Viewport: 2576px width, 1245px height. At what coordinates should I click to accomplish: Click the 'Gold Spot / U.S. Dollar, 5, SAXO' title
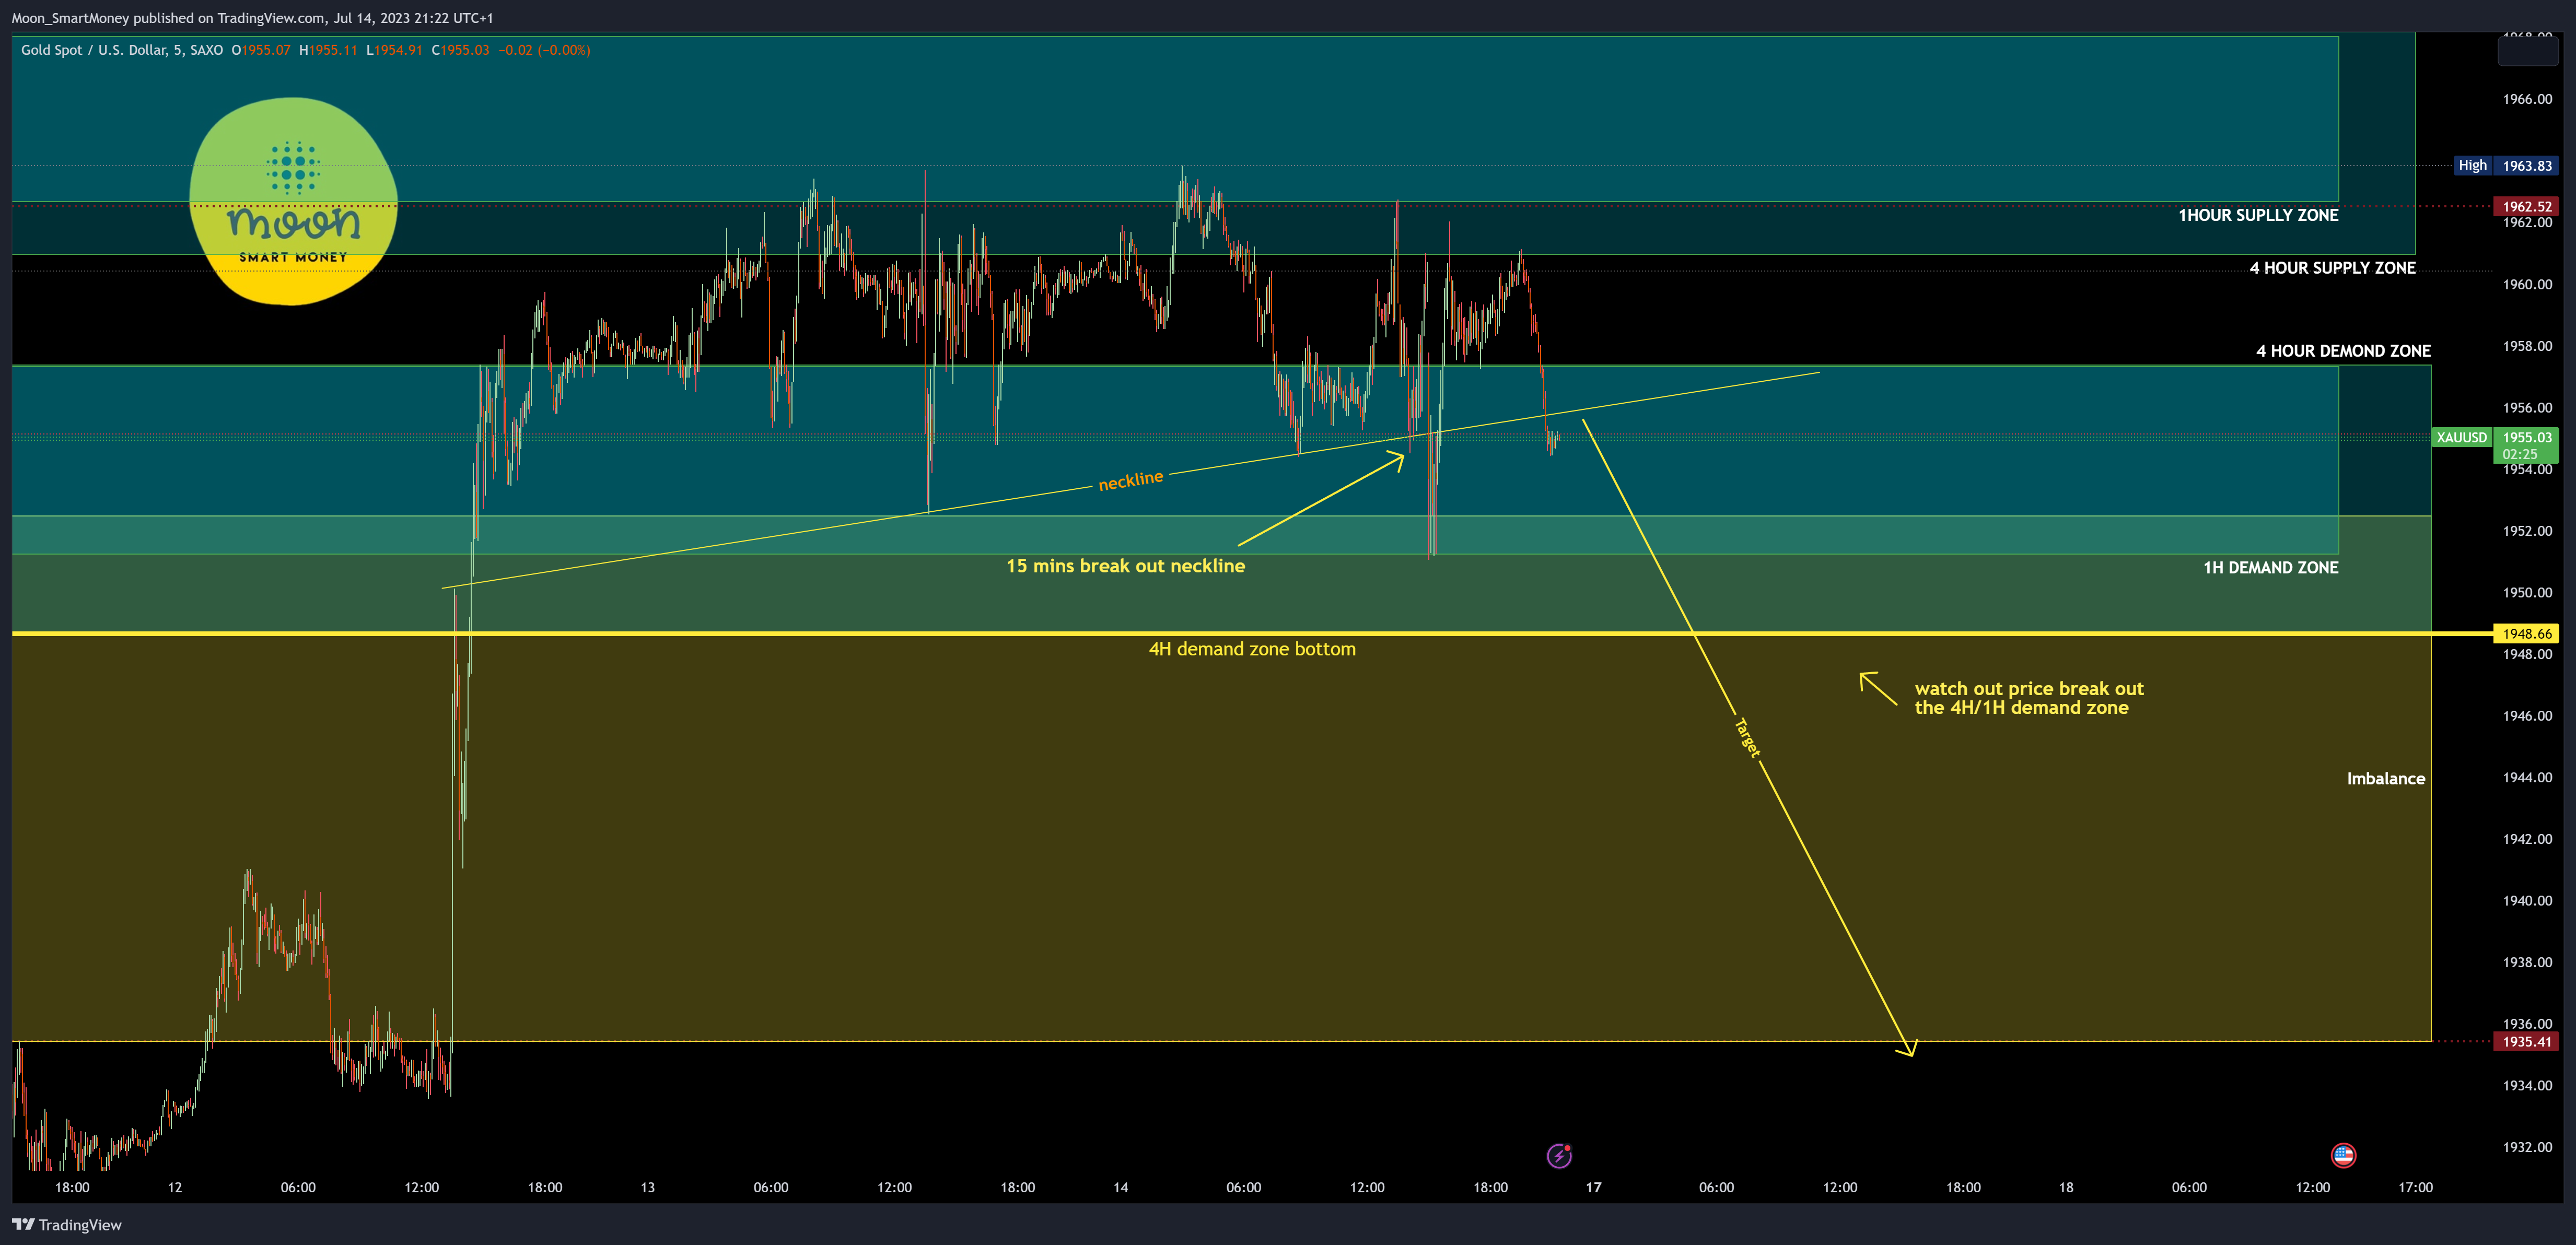(122, 50)
